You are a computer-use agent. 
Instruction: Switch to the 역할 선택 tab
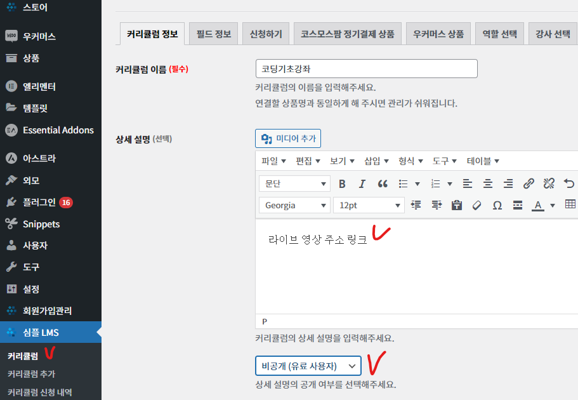(x=499, y=34)
